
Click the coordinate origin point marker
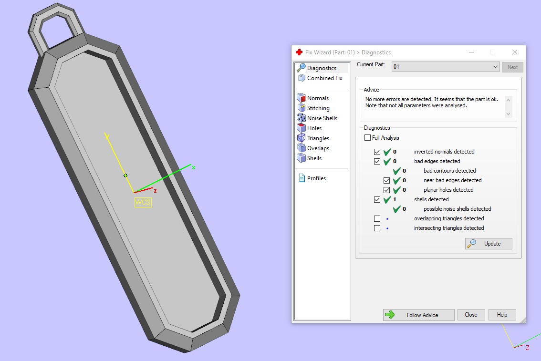pos(125,175)
